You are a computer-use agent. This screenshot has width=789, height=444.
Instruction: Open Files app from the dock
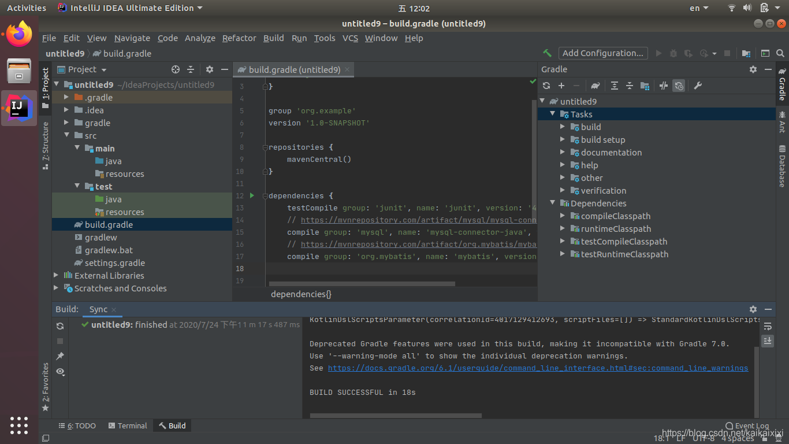tap(19, 71)
